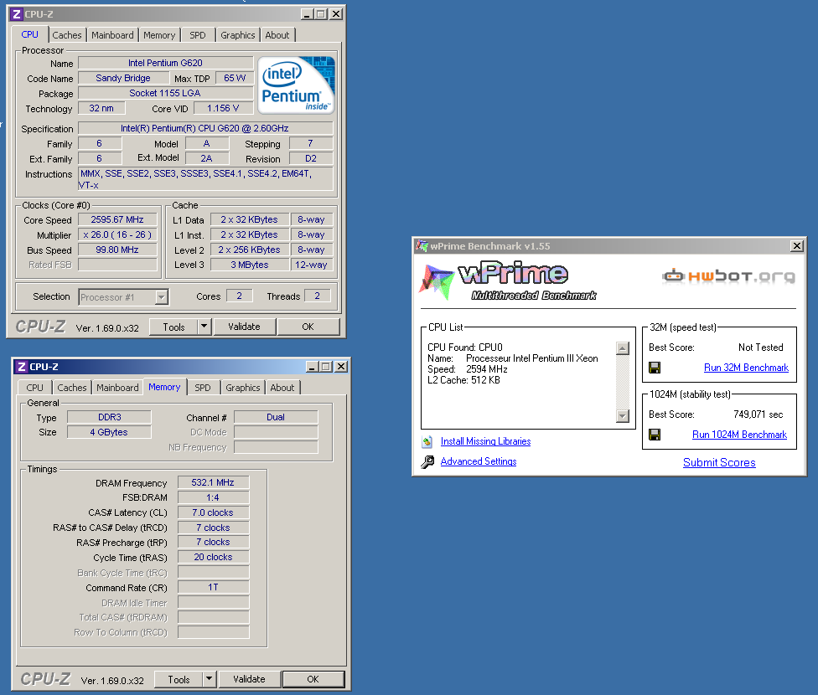
Task: Click the Intel Pentium inside logo
Action: (x=296, y=85)
